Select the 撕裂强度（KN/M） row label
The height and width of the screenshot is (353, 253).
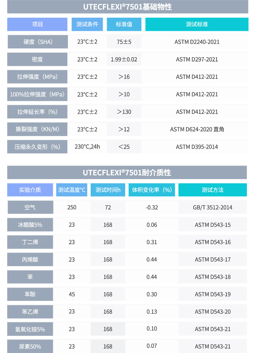click(x=37, y=129)
